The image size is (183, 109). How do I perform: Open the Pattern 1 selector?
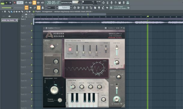pos(64,8)
